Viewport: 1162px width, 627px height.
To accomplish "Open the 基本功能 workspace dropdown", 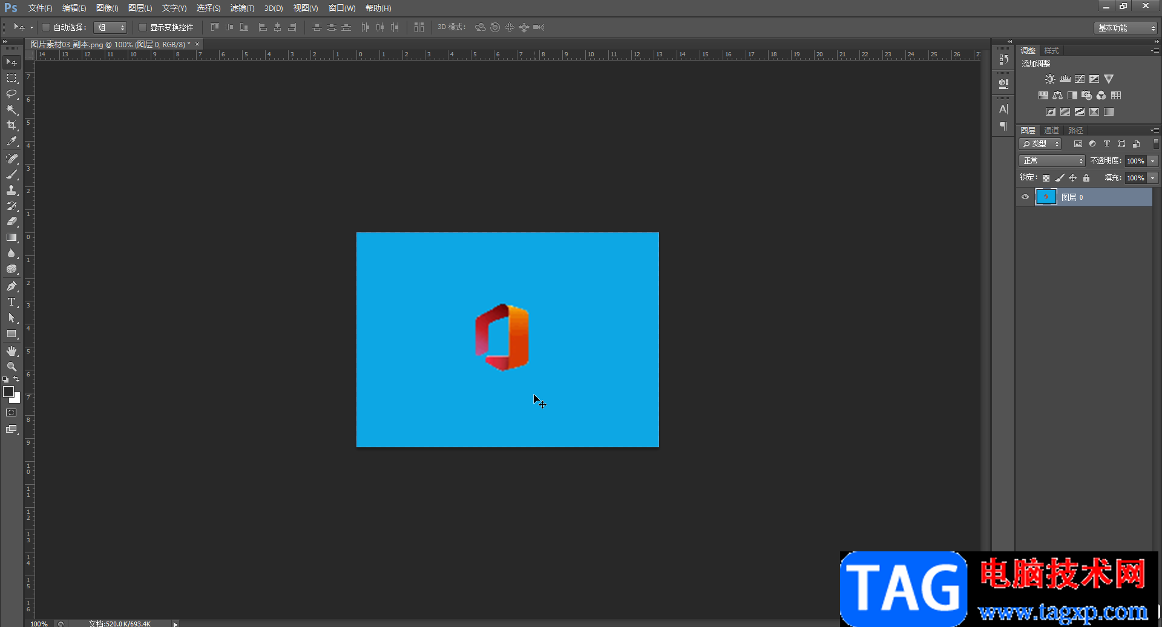I will [1126, 28].
